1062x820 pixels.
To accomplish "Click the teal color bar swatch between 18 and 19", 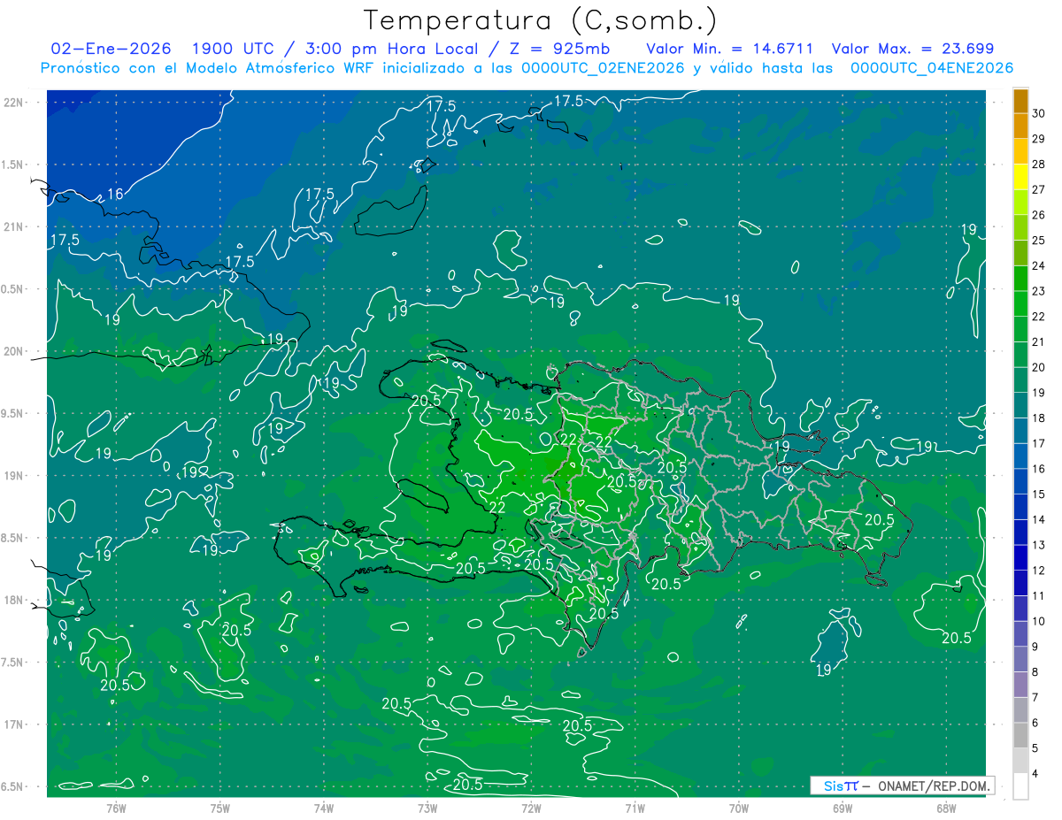I will 1020,405.
